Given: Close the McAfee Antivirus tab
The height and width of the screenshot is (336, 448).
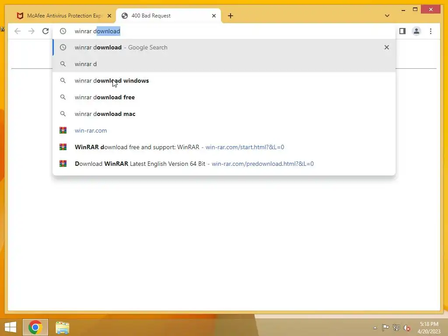Looking at the screenshot, I should click(x=109, y=16).
